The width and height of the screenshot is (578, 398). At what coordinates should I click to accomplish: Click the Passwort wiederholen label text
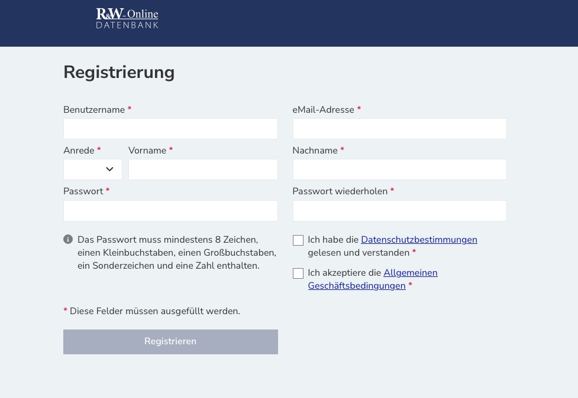coord(340,191)
